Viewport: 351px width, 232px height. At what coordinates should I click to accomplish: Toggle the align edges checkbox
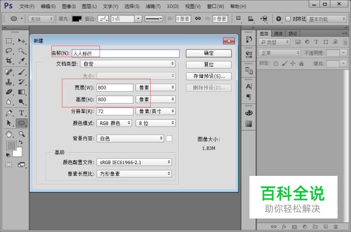point(288,19)
